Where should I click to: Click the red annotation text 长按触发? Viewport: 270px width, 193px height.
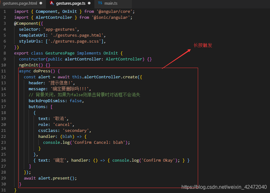(x=203, y=45)
